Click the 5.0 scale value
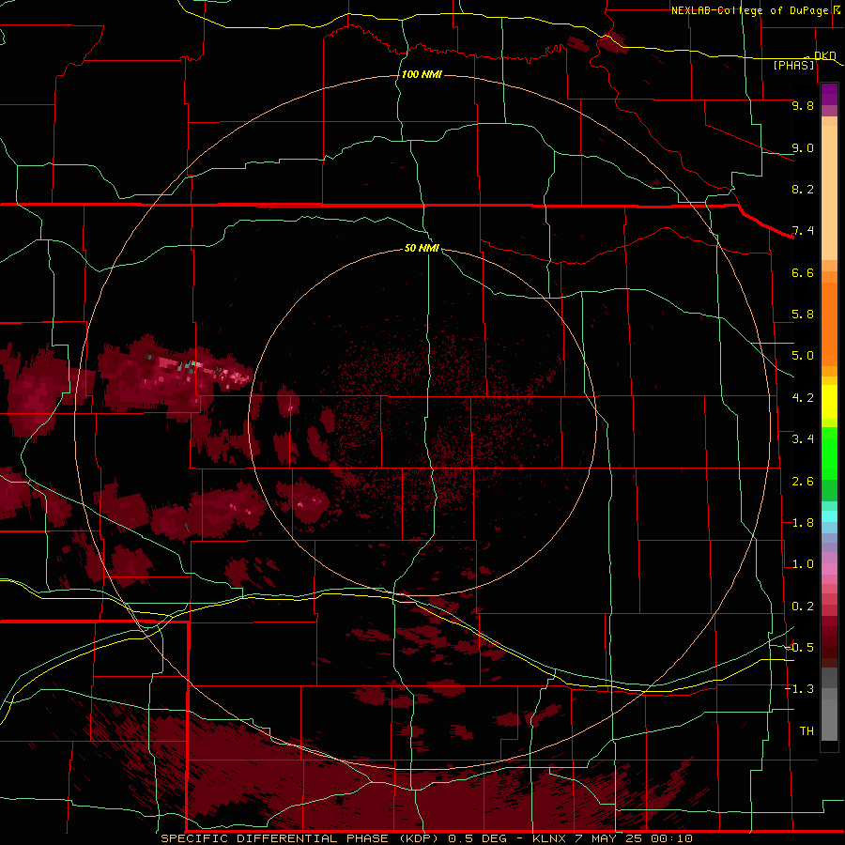The image size is (845, 845). 803,356
